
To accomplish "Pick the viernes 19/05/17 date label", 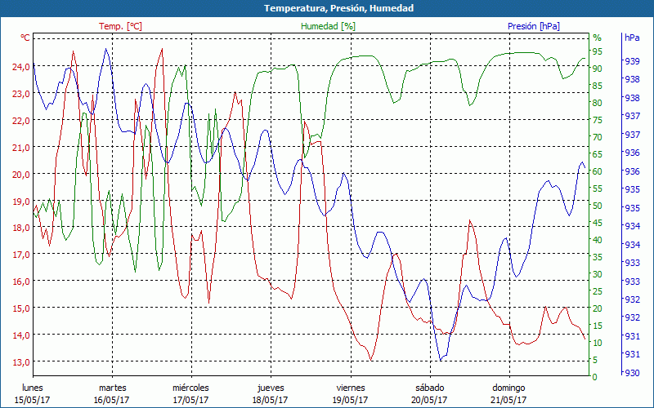I will point(350,393).
